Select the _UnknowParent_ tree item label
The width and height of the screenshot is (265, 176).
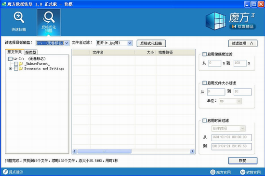pyautogui.click(x=37, y=64)
